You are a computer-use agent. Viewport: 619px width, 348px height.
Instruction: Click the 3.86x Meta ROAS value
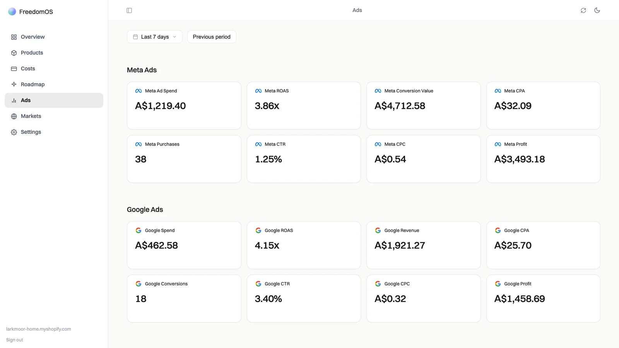click(x=267, y=106)
